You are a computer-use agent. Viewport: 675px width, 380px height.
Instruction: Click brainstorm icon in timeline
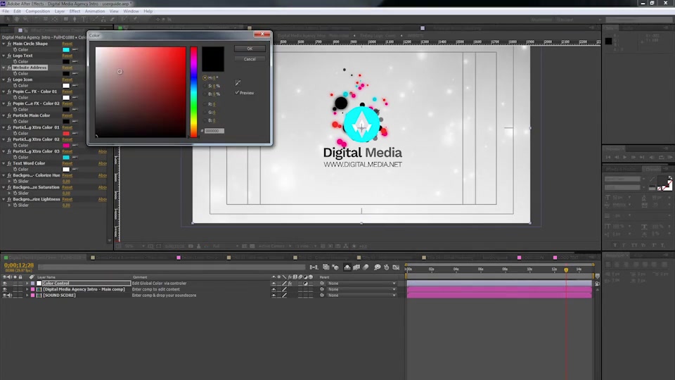click(378, 267)
